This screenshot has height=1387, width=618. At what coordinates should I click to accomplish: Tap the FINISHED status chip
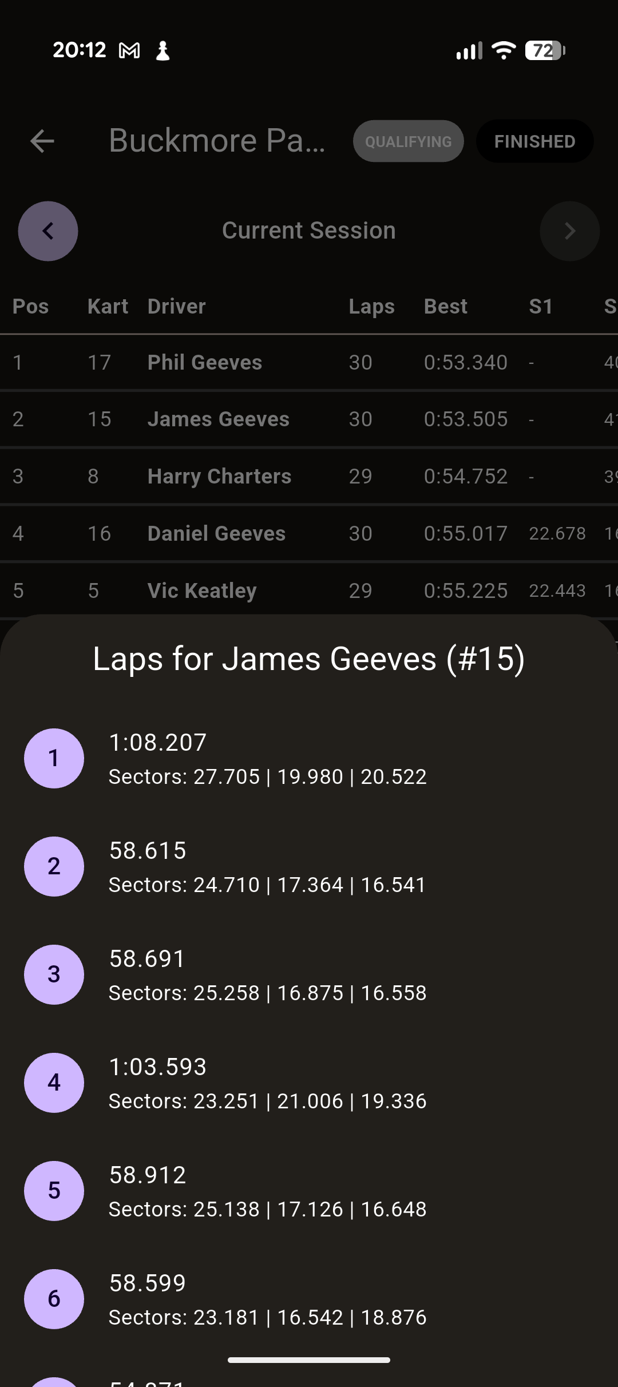tap(534, 141)
